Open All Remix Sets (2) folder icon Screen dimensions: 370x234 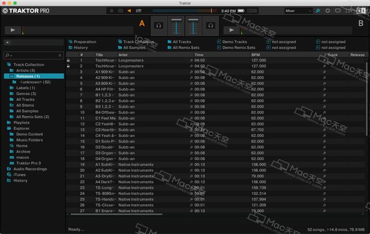coord(12,116)
